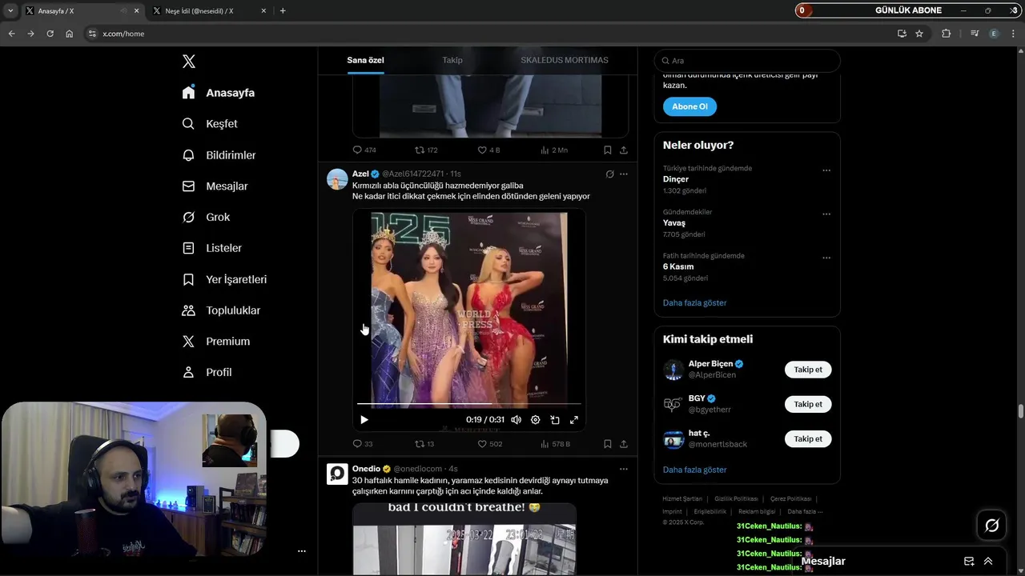The width and height of the screenshot is (1025, 576).
Task: Open Bildirimler notifications
Action: click(x=219, y=155)
